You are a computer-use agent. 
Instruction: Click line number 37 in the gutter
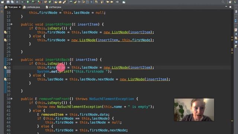(x=9, y=95)
